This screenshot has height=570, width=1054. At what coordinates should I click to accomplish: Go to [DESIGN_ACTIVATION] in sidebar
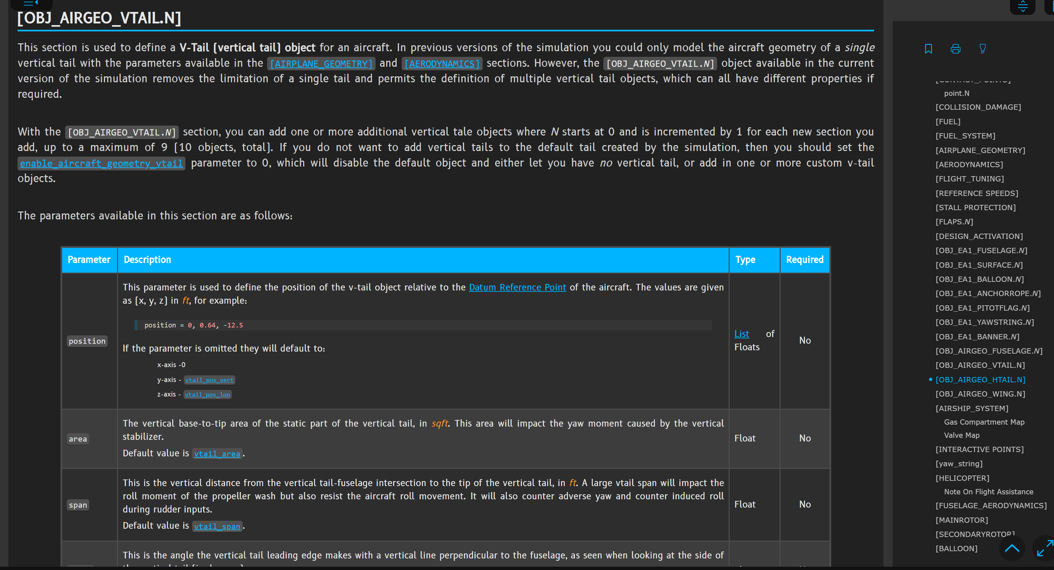979,236
